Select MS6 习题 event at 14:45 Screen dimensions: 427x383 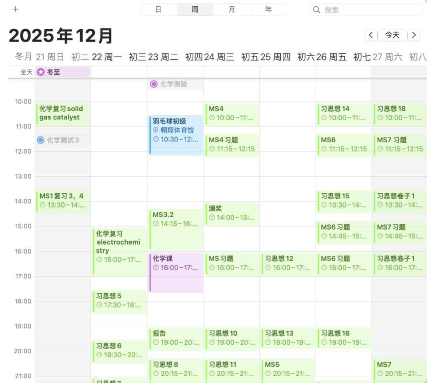344,233
